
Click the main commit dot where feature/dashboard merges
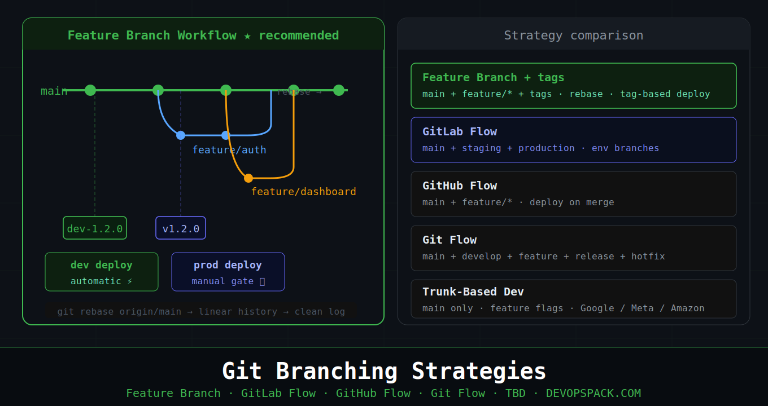[x=294, y=90]
